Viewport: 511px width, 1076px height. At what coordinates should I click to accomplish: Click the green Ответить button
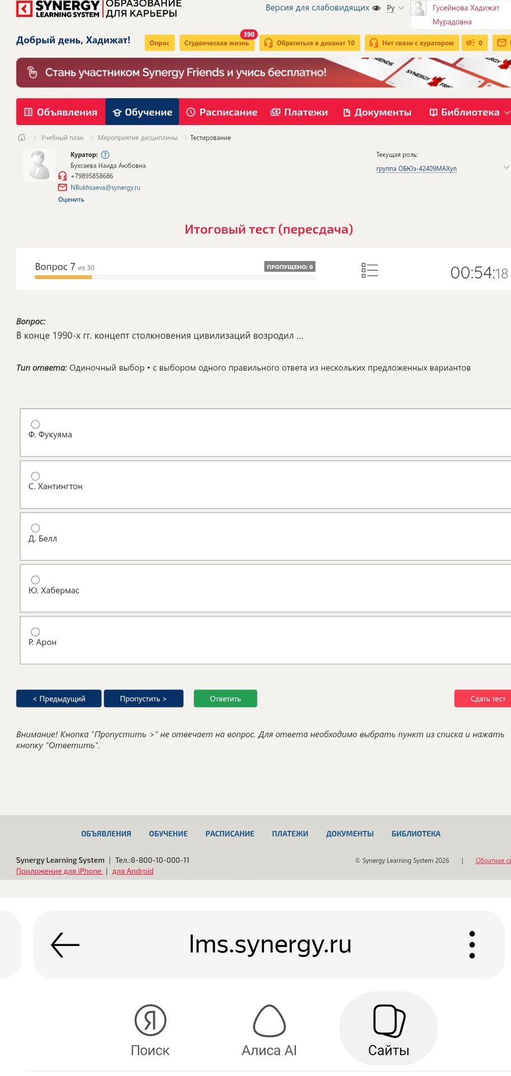pos(225,698)
